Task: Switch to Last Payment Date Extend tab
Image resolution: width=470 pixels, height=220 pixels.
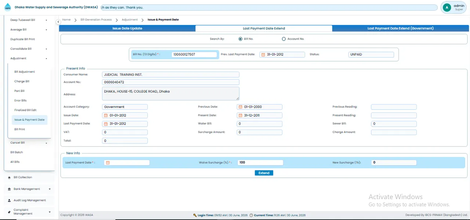Action: (x=264, y=28)
